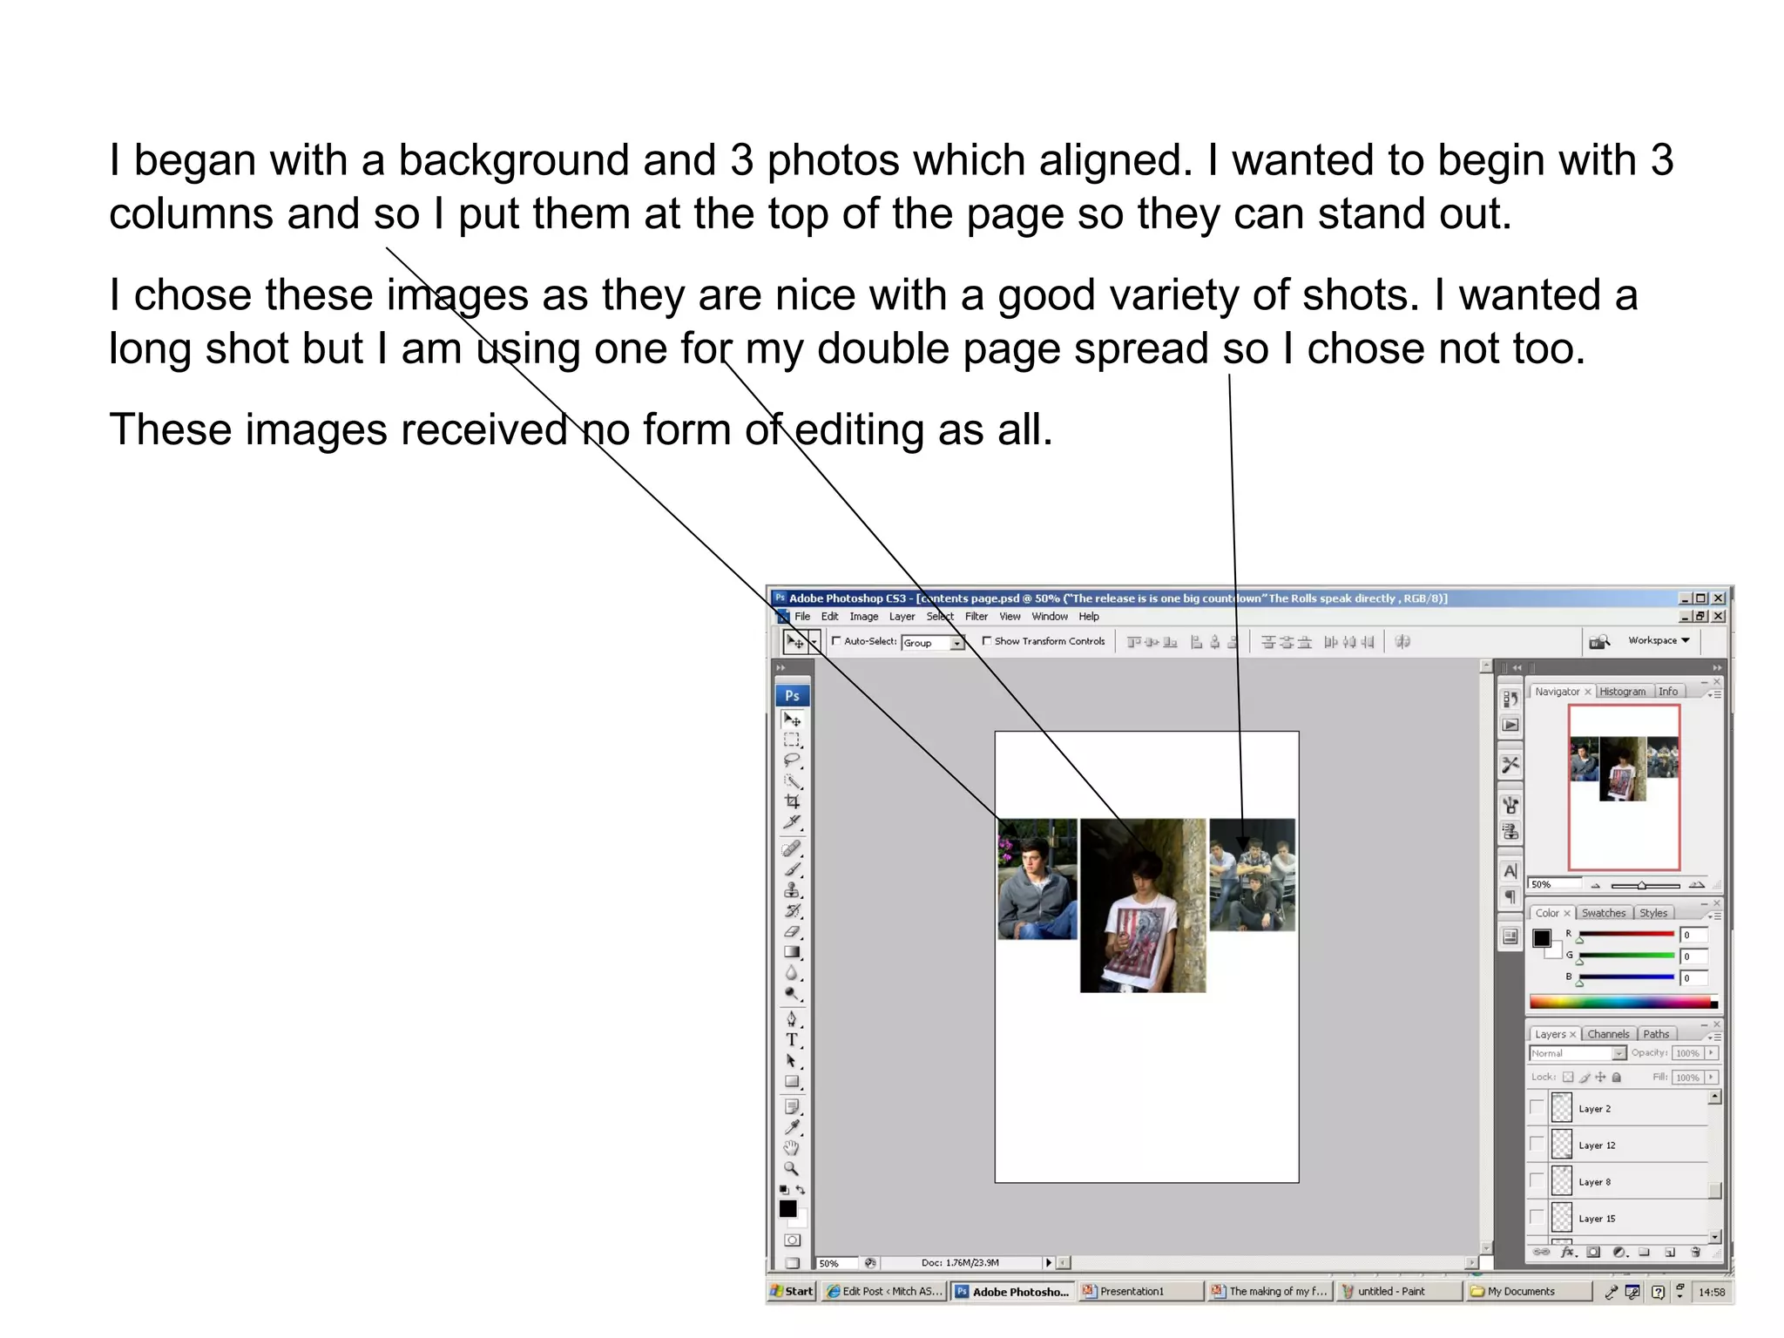
Task: Select the Move tool in the toolbox
Action: pyautogui.click(x=792, y=720)
